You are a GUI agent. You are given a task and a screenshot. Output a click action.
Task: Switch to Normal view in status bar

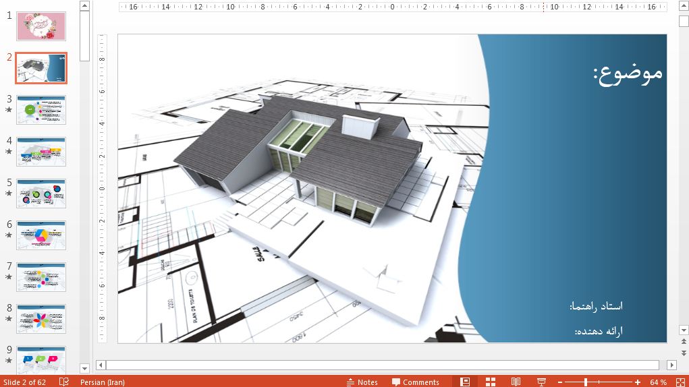pyautogui.click(x=465, y=382)
